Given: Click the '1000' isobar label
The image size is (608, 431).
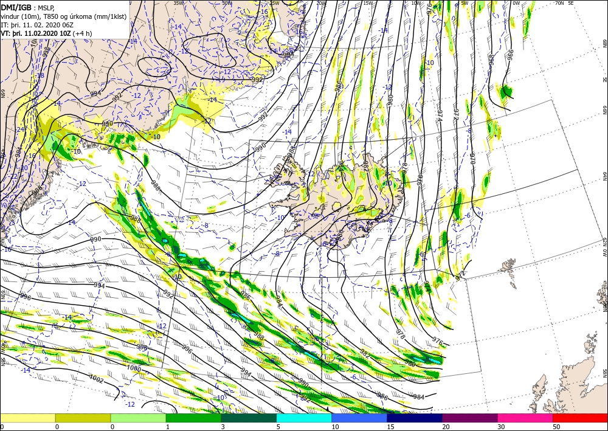Looking at the screenshot, I should (x=134, y=367).
